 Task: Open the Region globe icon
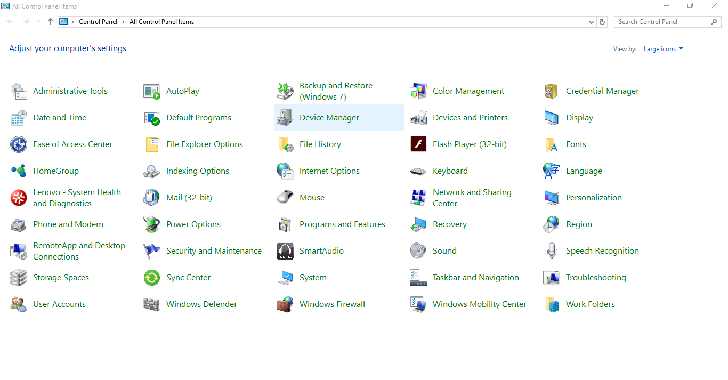552,224
